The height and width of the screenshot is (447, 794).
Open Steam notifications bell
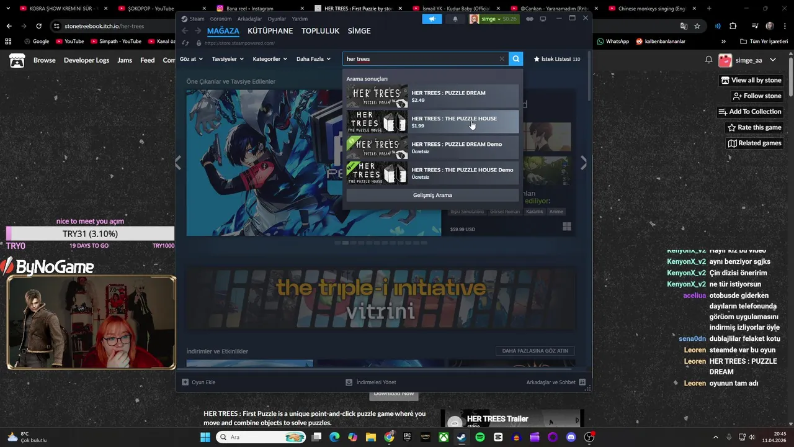coord(455,19)
